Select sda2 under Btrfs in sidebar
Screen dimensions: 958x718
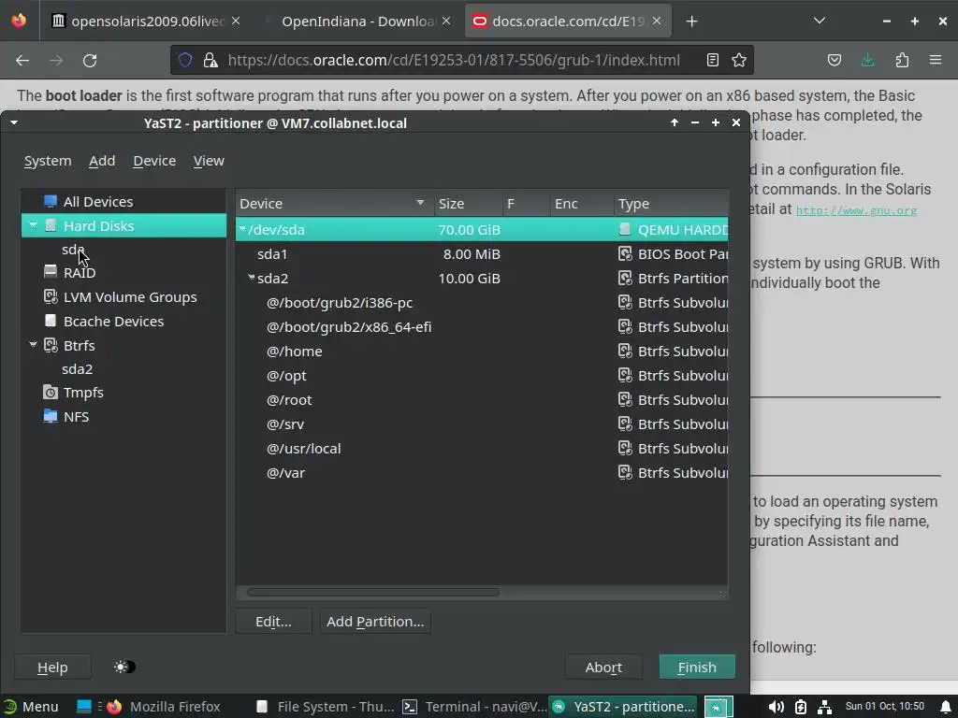(77, 369)
